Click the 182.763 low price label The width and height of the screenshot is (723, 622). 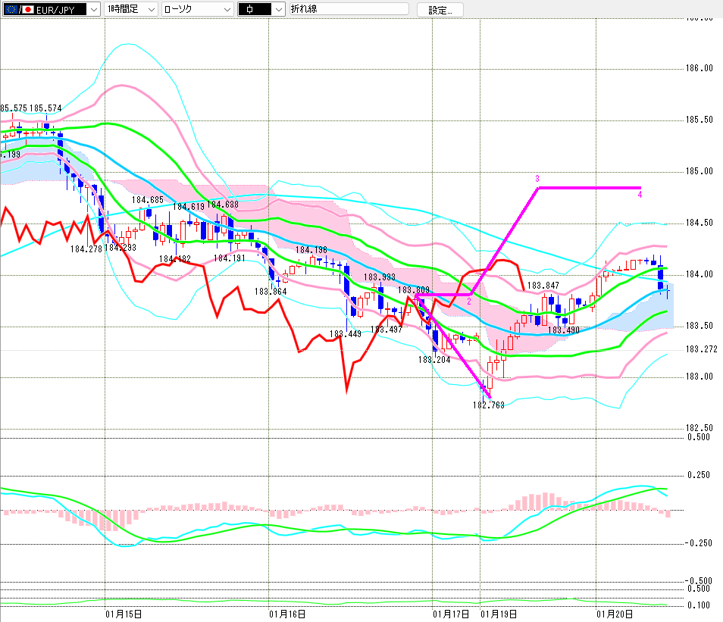489,405
